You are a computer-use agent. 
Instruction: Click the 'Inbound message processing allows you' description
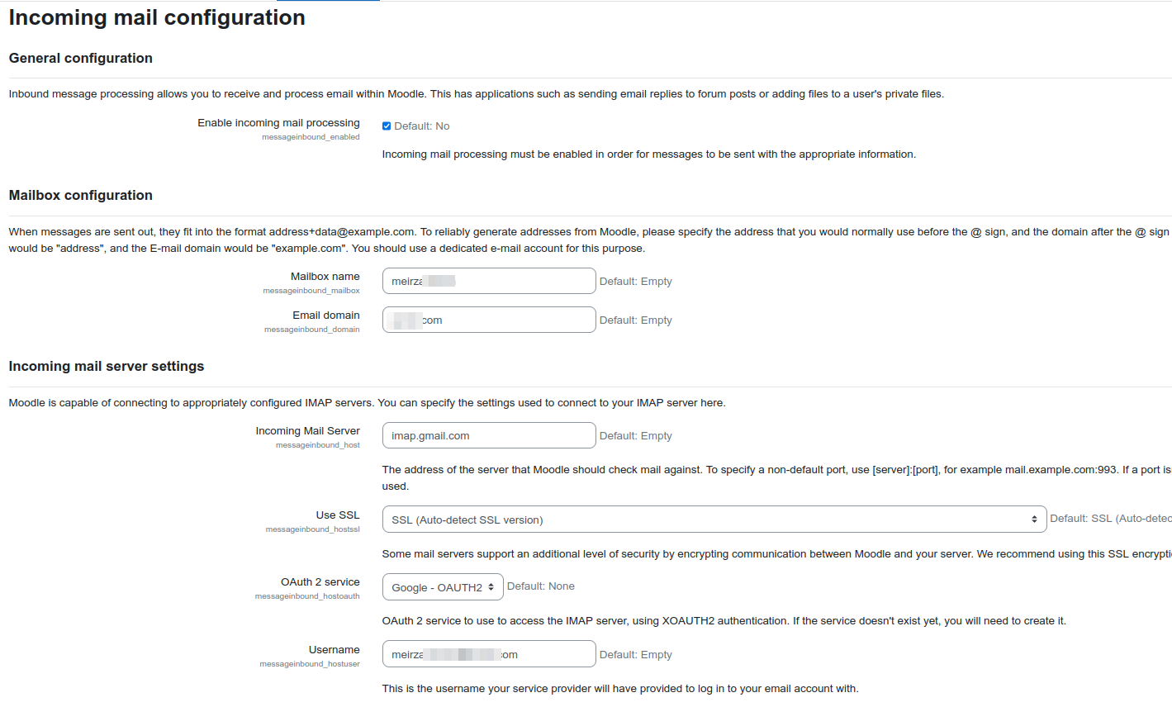tap(477, 93)
